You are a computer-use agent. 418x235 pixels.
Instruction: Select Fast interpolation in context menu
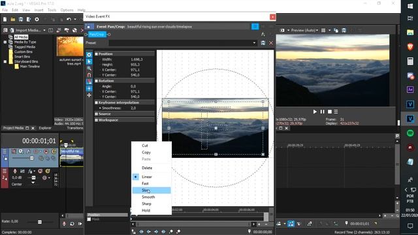pyautogui.click(x=145, y=183)
